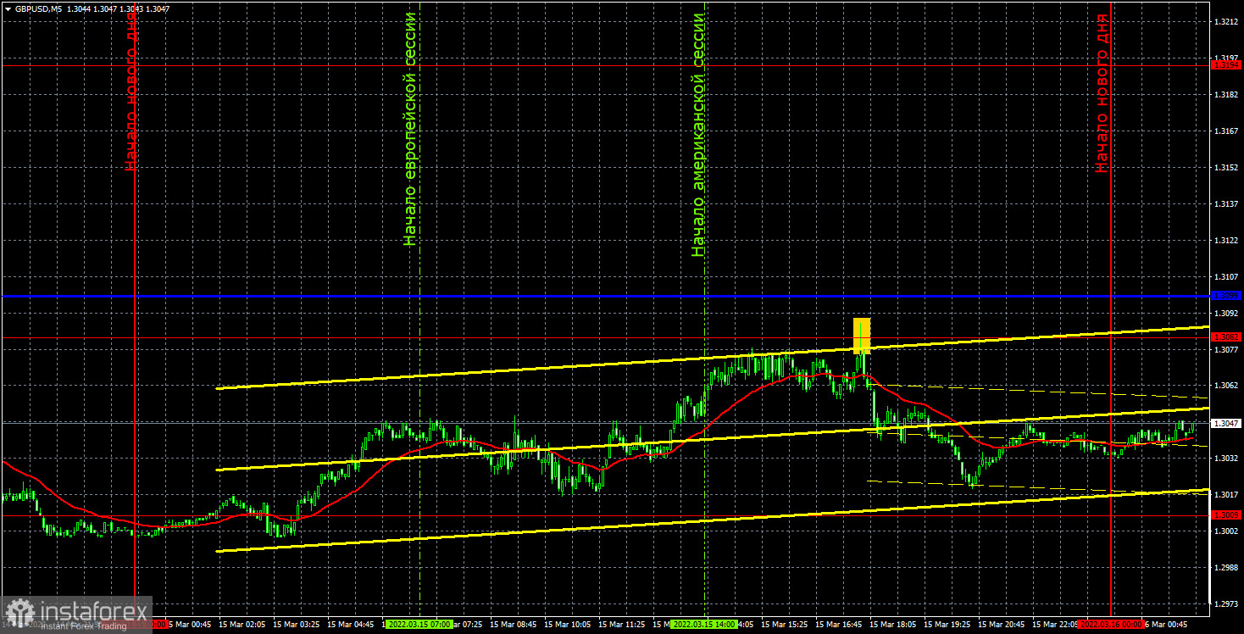Click price axis value 1.3212
The width and height of the screenshot is (1244, 634).
1225,21
